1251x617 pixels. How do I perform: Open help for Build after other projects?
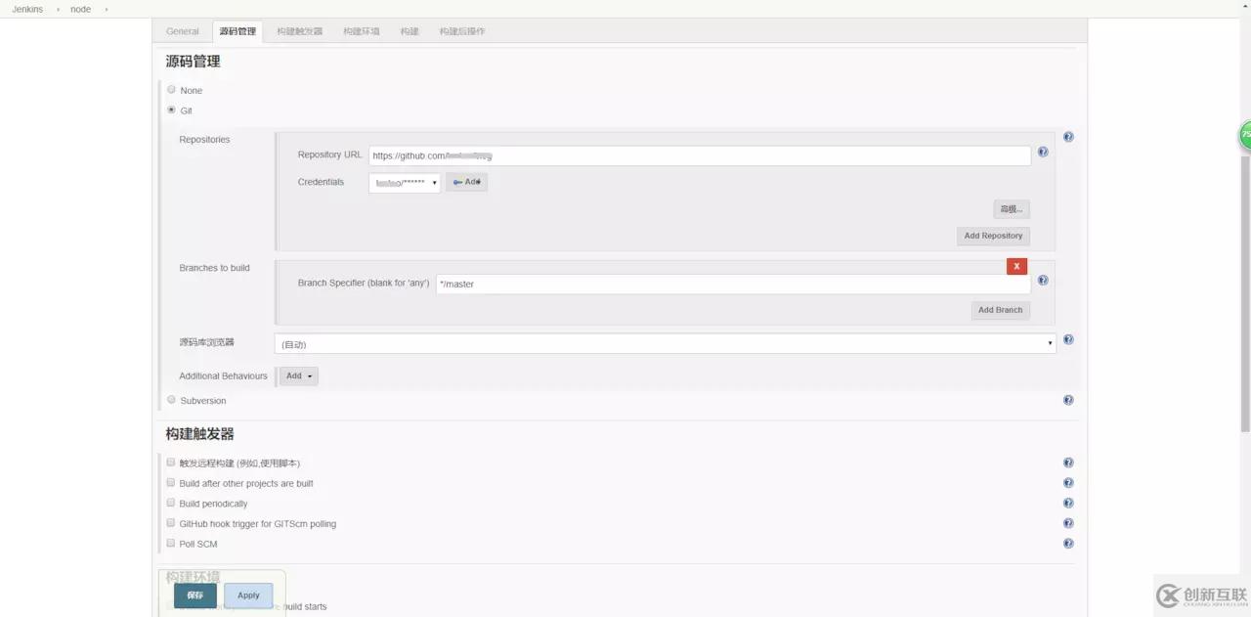[x=1068, y=483]
